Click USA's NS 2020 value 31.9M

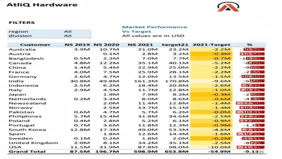tap(109, 147)
